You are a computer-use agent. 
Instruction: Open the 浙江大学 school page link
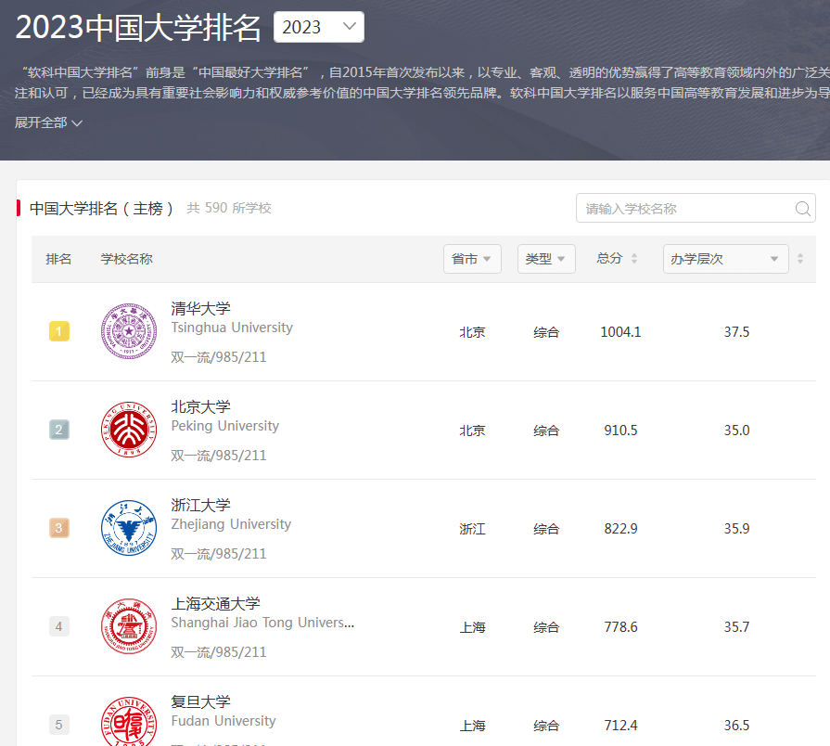[x=200, y=505]
